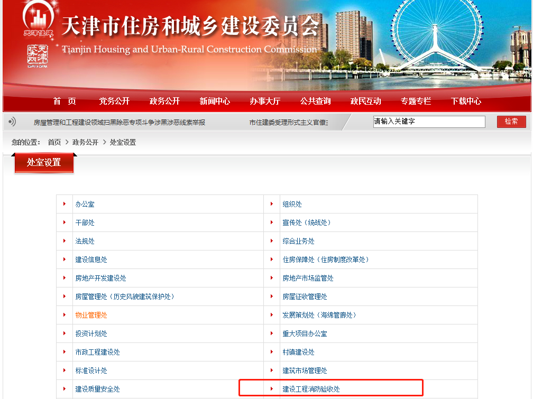Open the 法规处 department link

tap(85, 241)
